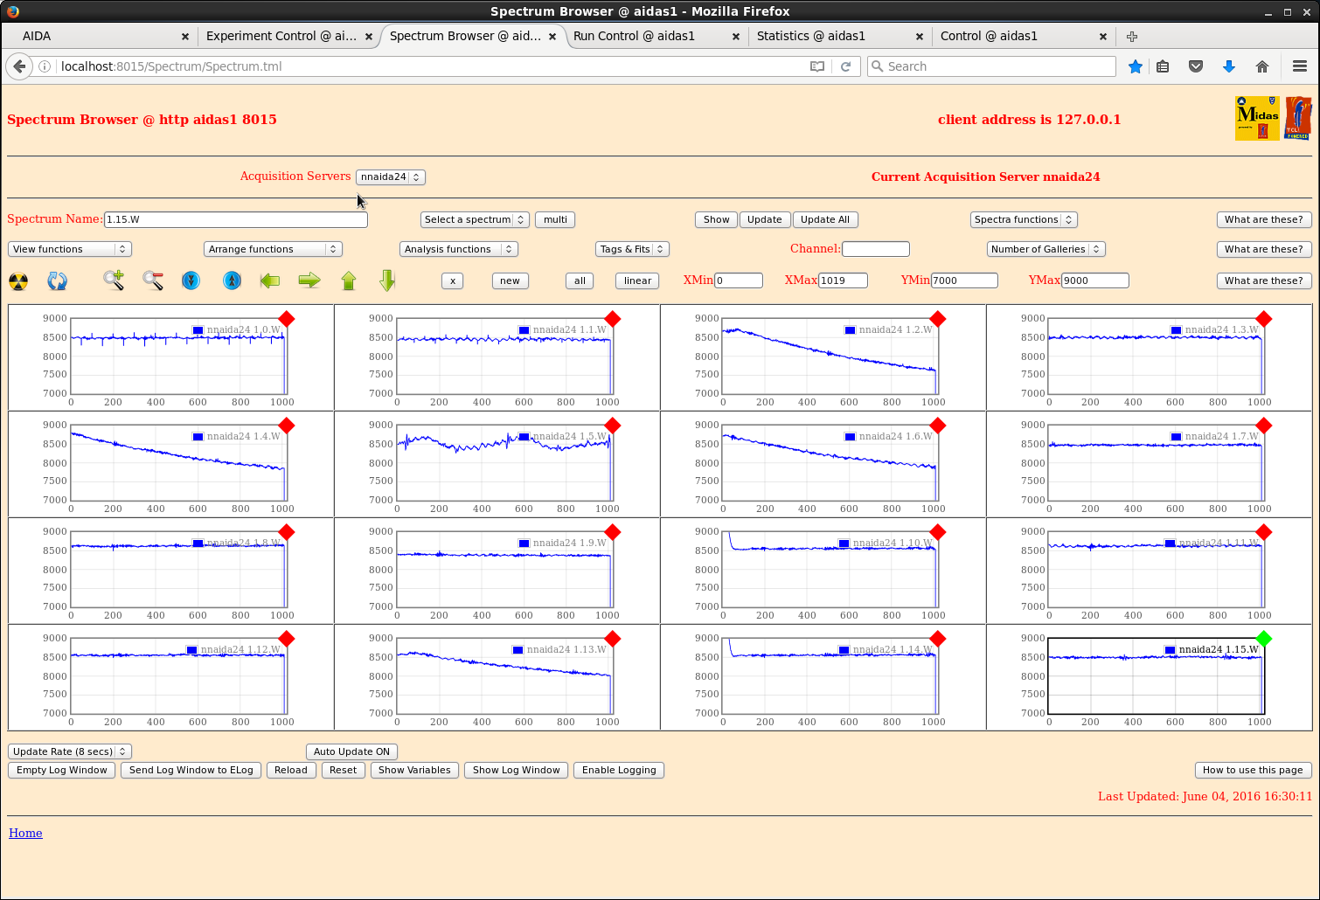This screenshot has width=1320, height=900.
Task: Toggle red diamond marker on nnaida24 1.1.W
Action: (x=613, y=319)
